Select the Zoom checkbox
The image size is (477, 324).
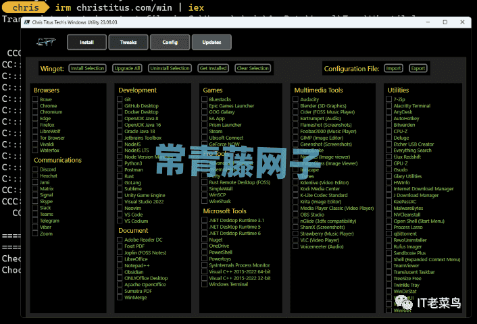point(35,233)
